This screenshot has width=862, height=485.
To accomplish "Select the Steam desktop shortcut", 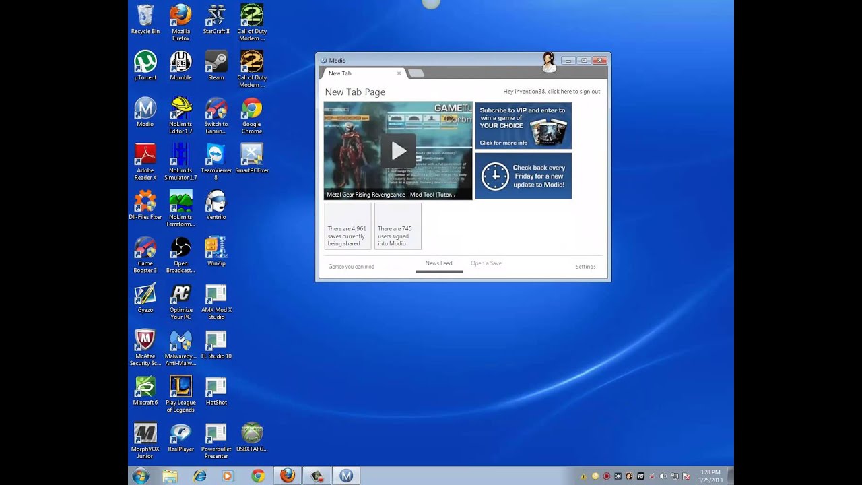I will tap(216, 66).
